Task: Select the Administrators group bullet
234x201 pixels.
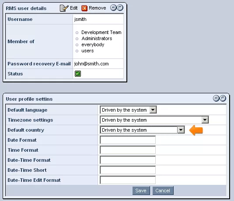Action: (x=77, y=39)
